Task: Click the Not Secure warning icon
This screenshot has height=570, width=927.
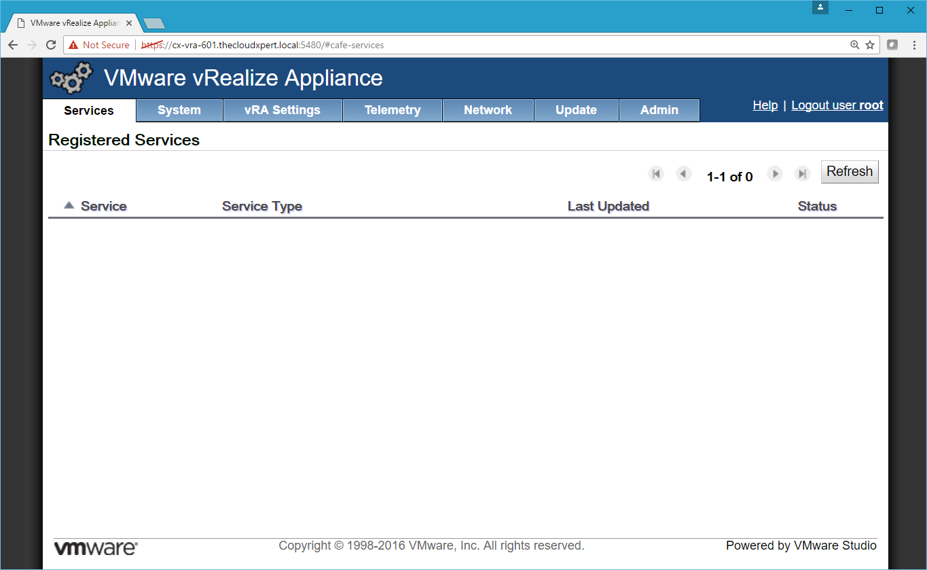Action: [73, 45]
